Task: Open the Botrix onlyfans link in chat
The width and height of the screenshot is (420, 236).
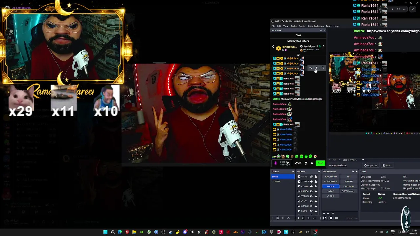Action: [301, 99]
